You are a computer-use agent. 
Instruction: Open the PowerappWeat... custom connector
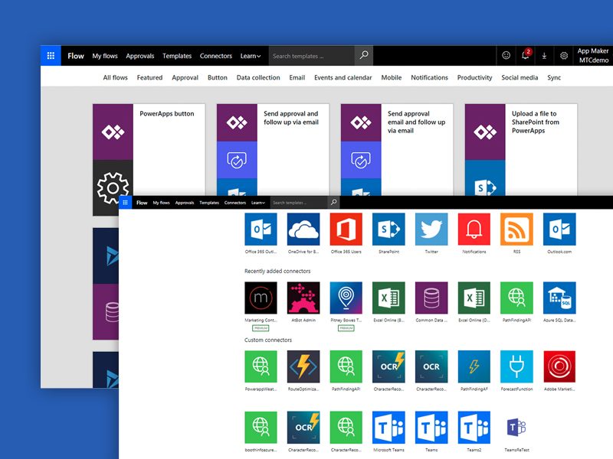(261, 366)
